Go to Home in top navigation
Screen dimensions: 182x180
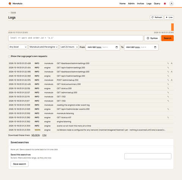pos(122,3)
